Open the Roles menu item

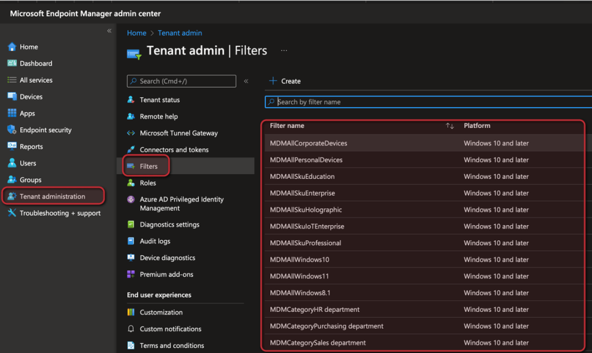pyautogui.click(x=148, y=183)
